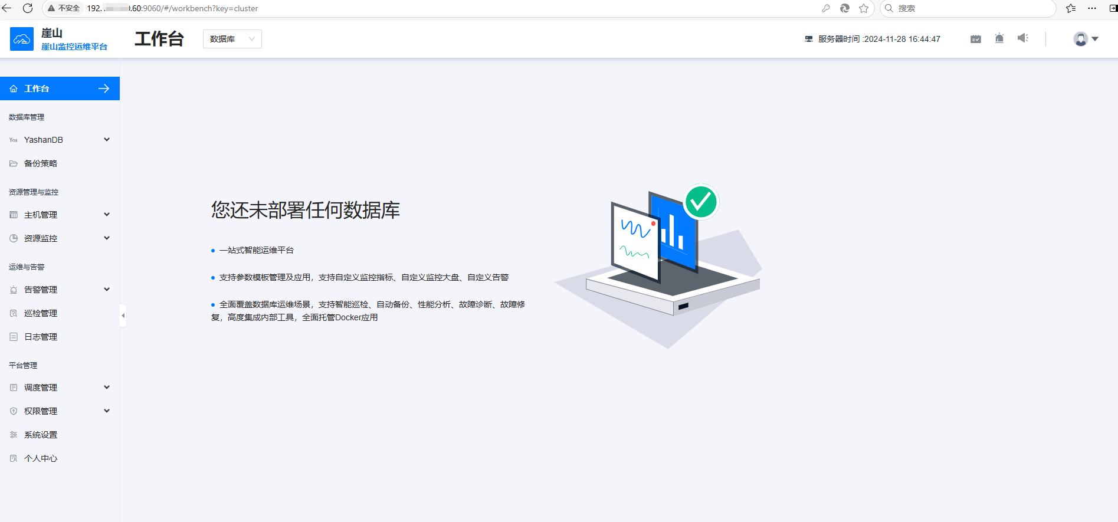This screenshot has width=1118, height=522.
Task: Click the YashanDB logo icon
Action: (14, 140)
